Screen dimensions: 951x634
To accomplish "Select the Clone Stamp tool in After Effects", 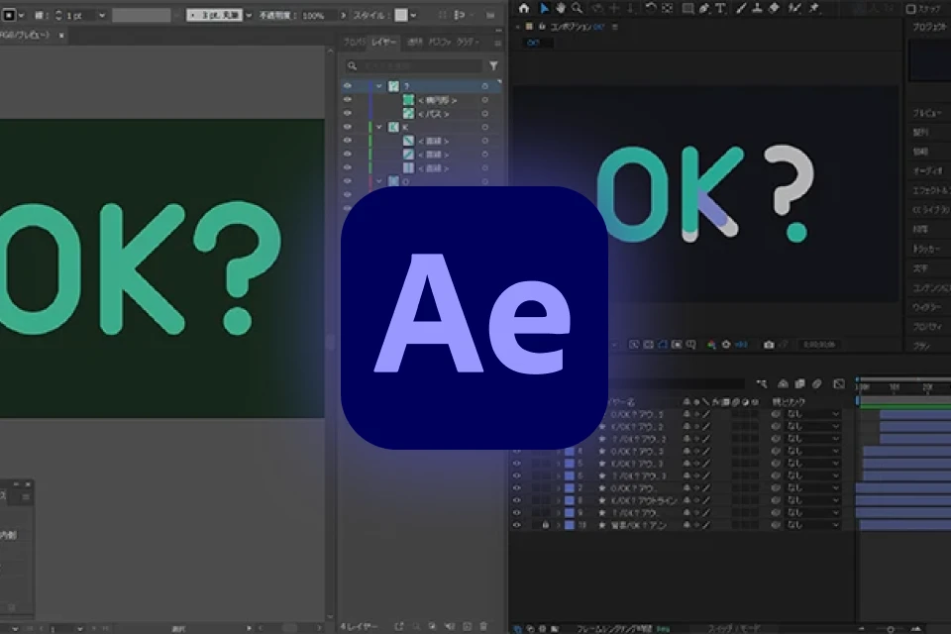I will 757,8.
